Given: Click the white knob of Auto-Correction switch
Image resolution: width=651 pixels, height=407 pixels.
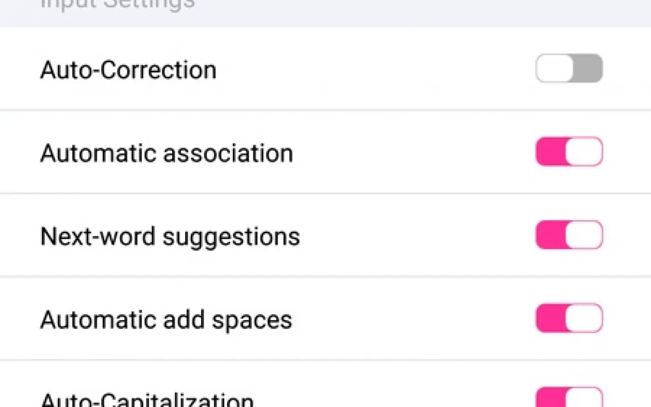Looking at the screenshot, I should [555, 69].
